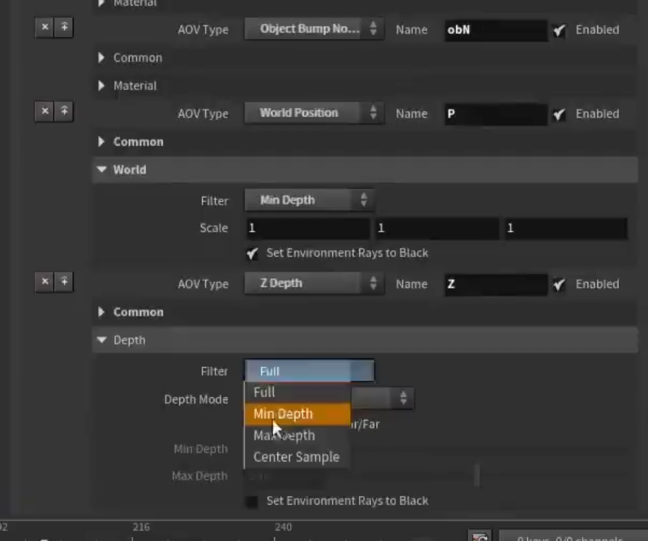Open World Filter dropdown set to Min Depth

pyautogui.click(x=310, y=200)
